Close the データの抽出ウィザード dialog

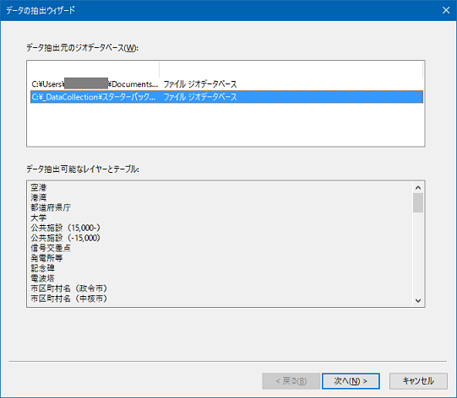[446, 10]
